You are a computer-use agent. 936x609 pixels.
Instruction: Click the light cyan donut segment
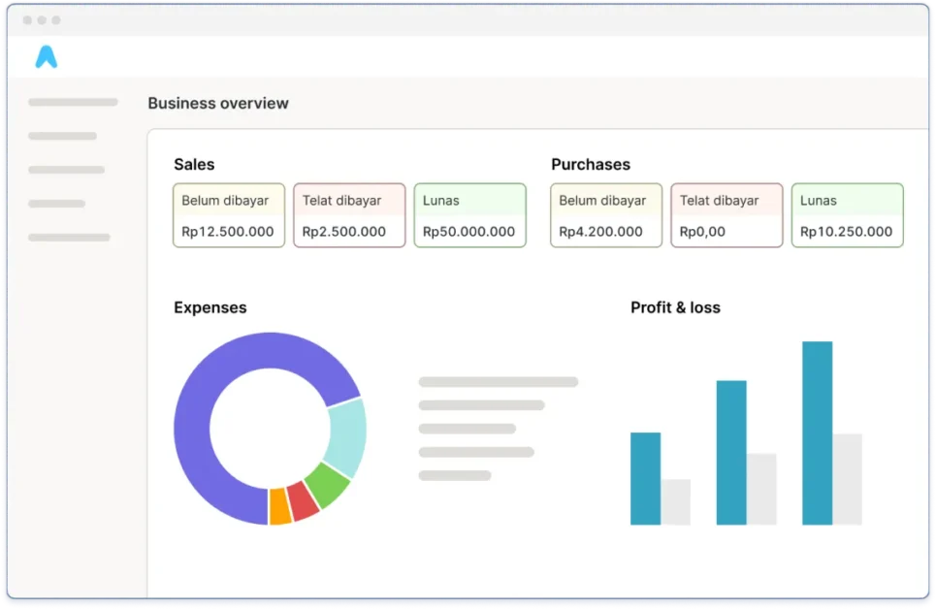346,436
